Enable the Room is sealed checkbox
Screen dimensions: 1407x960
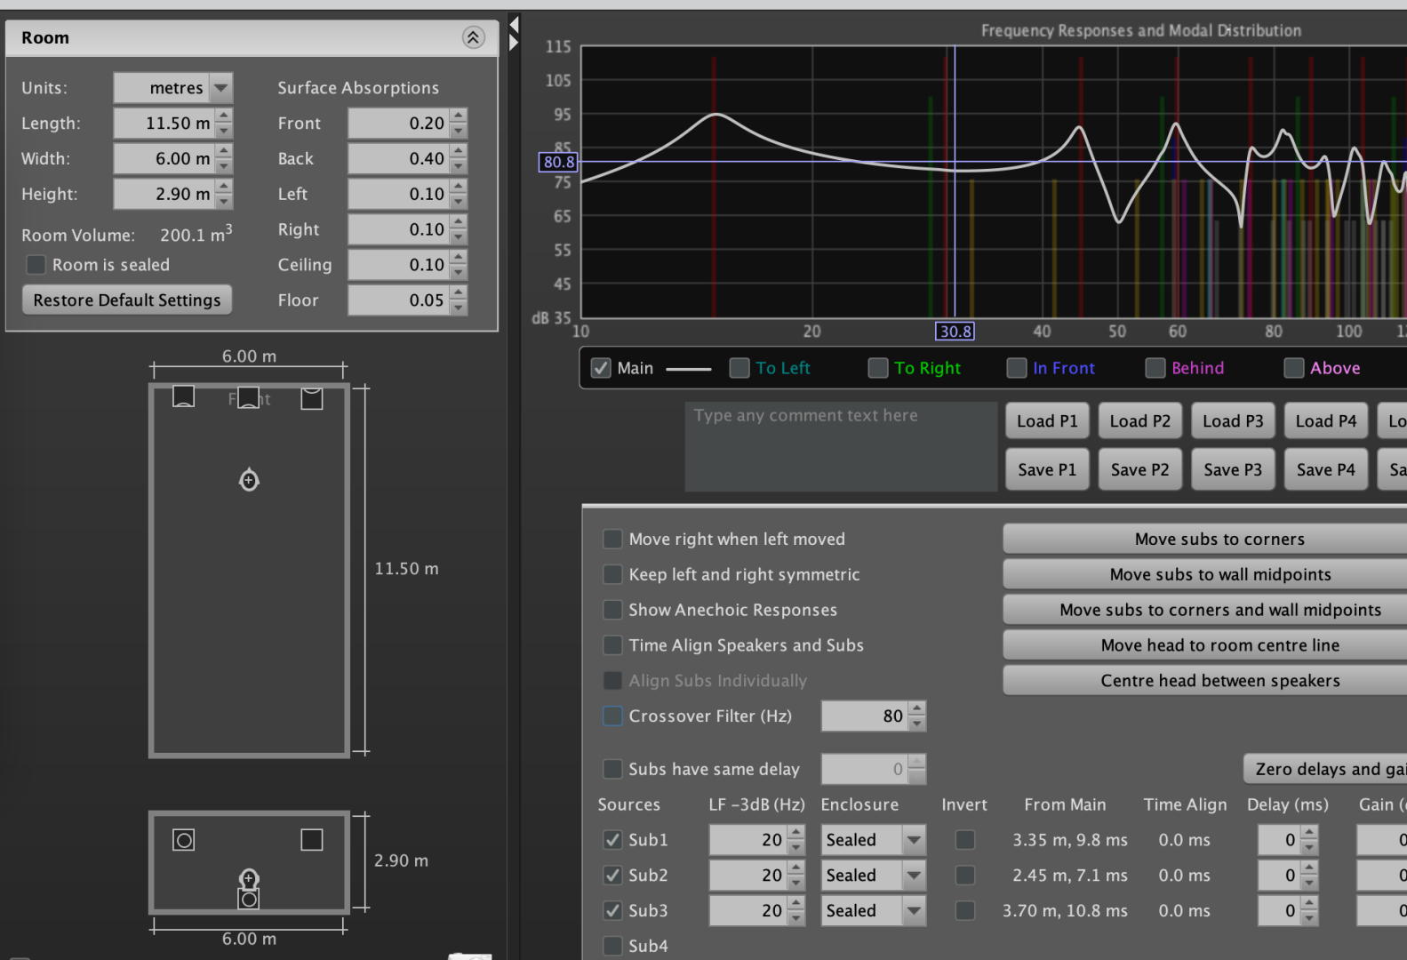(x=36, y=265)
